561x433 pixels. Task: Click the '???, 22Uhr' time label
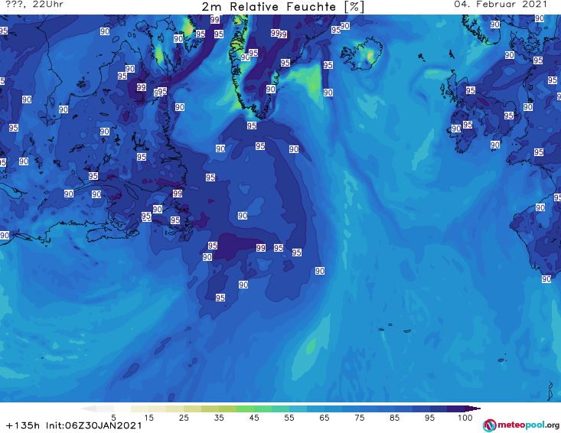click(34, 5)
